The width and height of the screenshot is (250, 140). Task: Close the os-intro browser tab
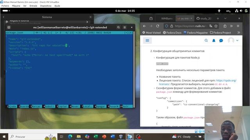point(191,19)
